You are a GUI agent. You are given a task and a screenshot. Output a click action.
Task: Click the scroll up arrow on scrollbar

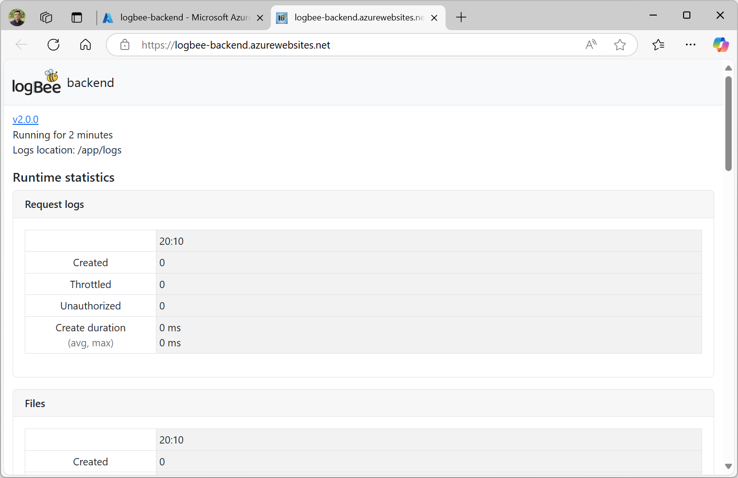tap(728, 68)
